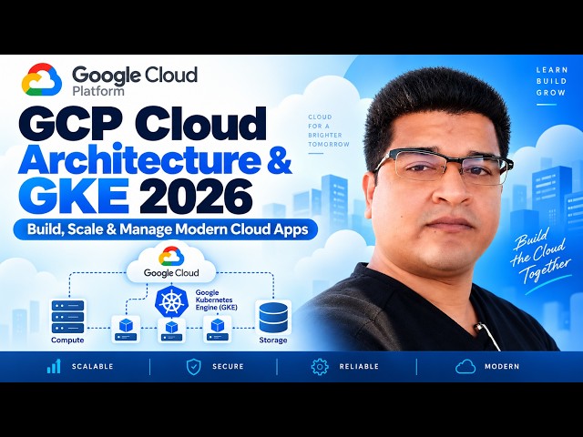583x437 pixels.
Task: Click the Kubernetes helm wheel icon
Action: [171, 301]
